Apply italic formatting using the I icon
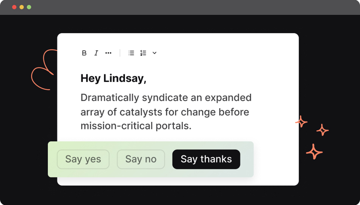360x205 pixels. tap(96, 53)
